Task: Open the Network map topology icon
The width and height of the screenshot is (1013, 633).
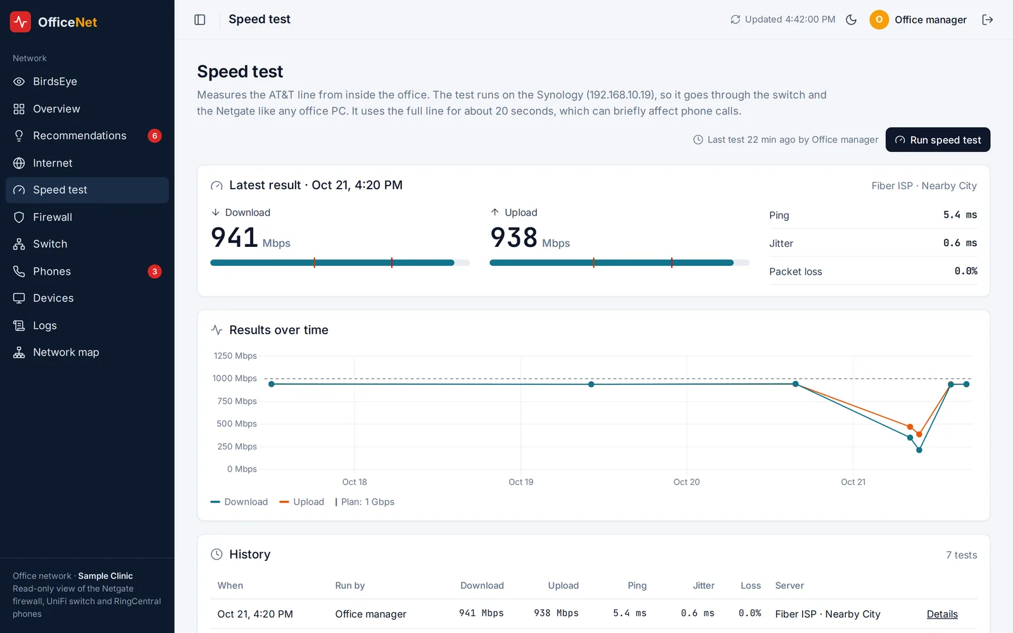Action: [x=19, y=353]
